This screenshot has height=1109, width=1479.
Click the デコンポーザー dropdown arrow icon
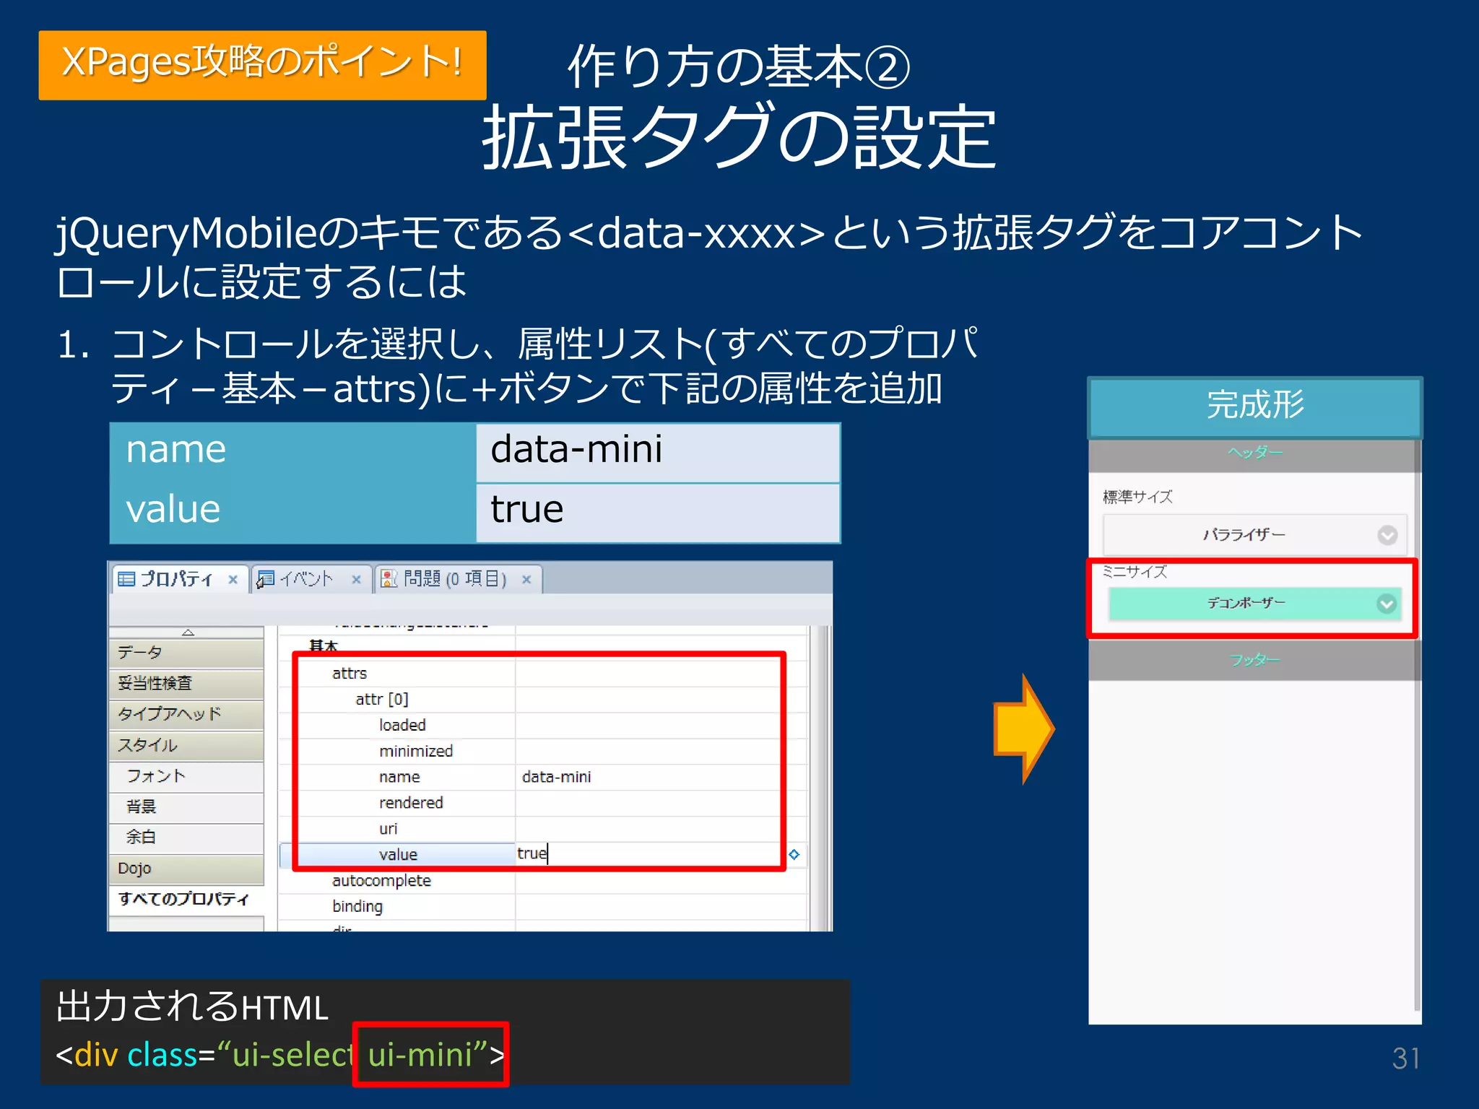point(1387,604)
